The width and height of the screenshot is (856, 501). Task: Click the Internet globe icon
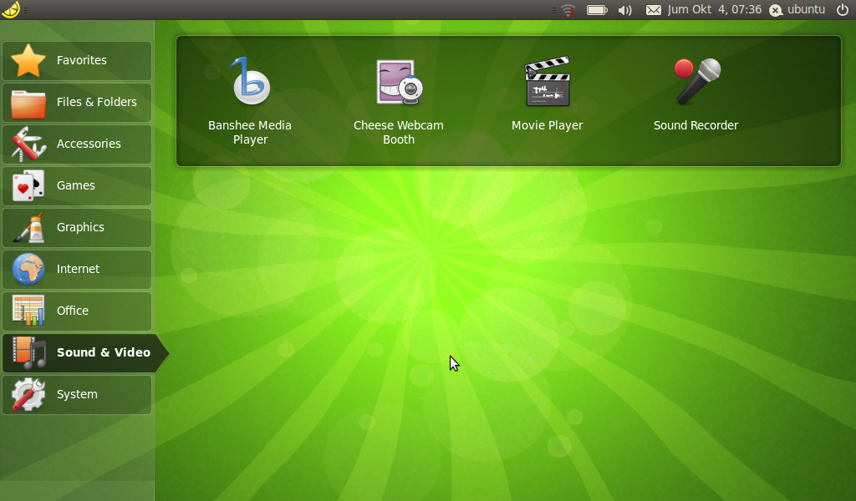[28, 270]
